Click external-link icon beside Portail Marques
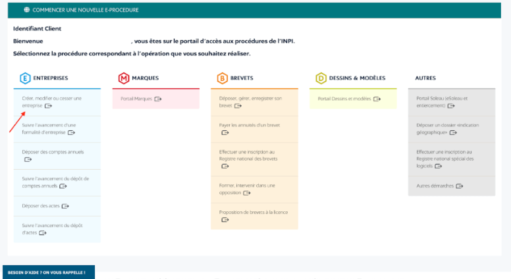The height and width of the screenshot is (279, 511). 158,99
